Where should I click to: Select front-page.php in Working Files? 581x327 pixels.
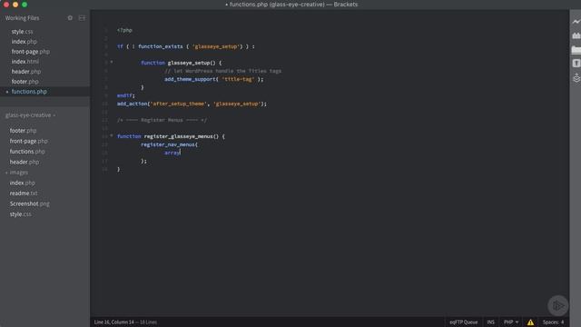click(30, 52)
